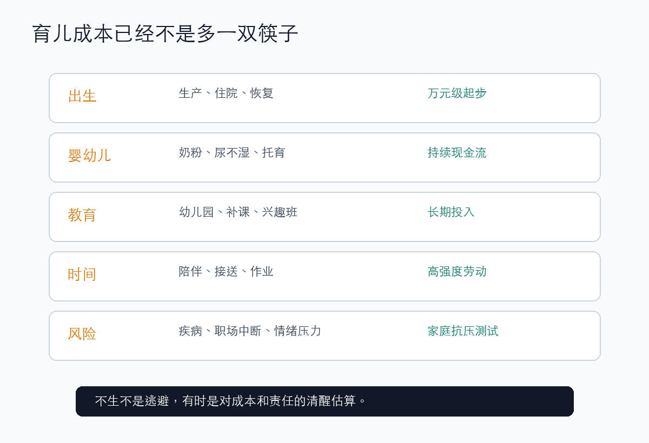Select the 长期投入 label
The width and height of the screenshot is (649, 443).
tap(451, 212)
